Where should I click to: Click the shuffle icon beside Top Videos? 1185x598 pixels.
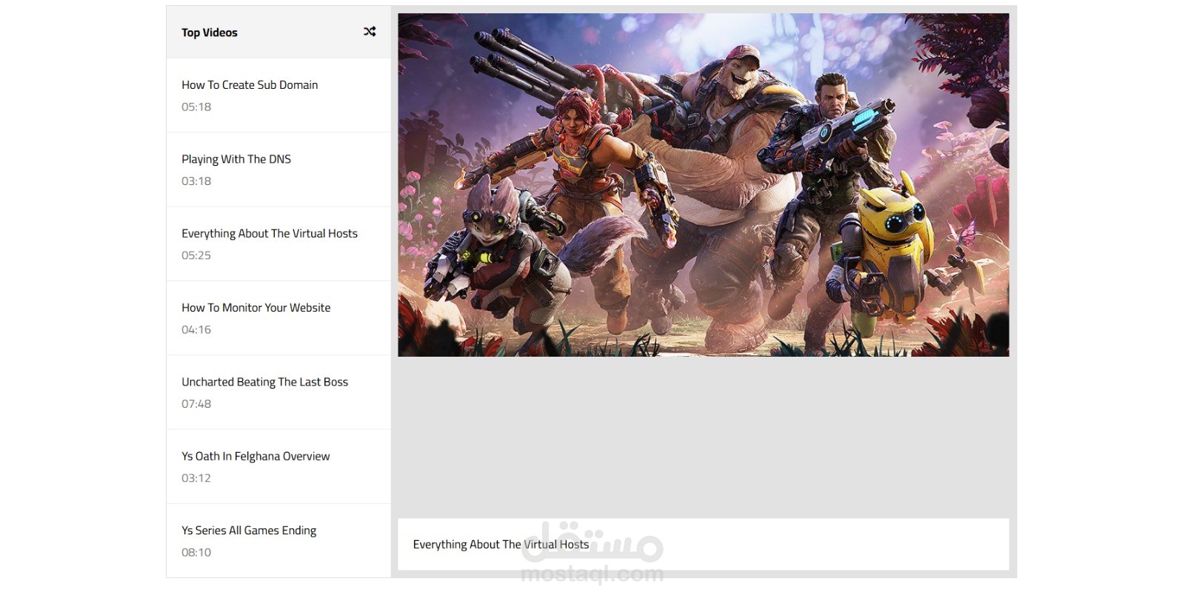(x=370, y=32)
